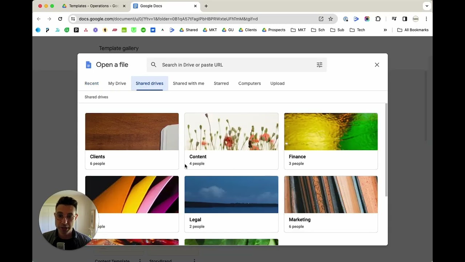Click the '6 people' label under Marketing

296,227
